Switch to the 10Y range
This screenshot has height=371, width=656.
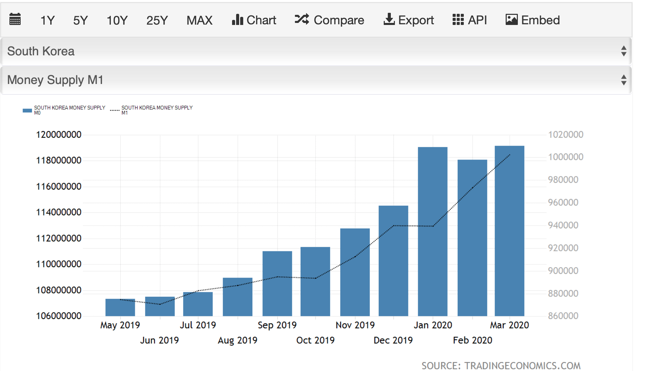tap(117, 20)
